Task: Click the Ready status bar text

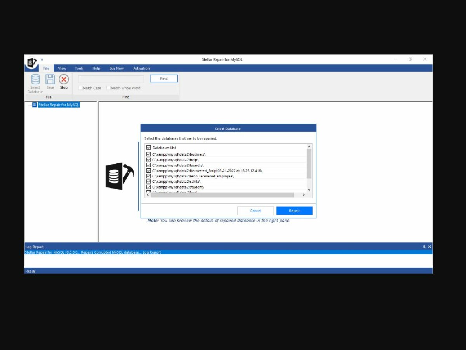Action: [x=30, y=271]
